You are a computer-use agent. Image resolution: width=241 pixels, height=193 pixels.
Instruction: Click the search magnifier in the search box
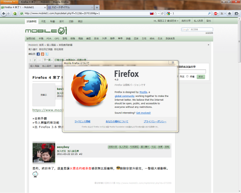pyautogui.click(x=209, y=14)
